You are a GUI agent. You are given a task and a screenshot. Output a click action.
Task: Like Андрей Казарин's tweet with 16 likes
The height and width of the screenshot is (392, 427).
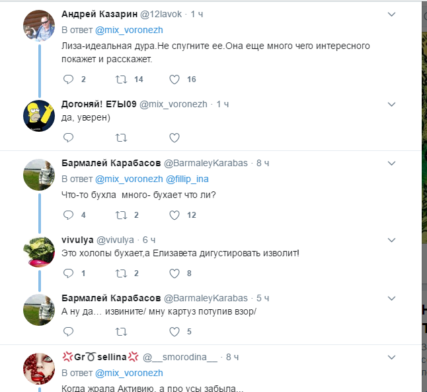point(175,79)
